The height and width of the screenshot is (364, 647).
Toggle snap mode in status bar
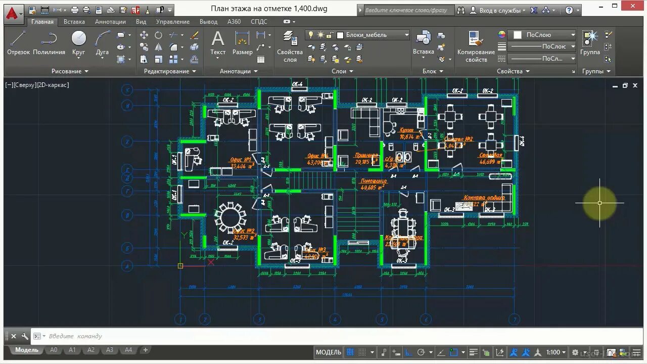(361, 352)
